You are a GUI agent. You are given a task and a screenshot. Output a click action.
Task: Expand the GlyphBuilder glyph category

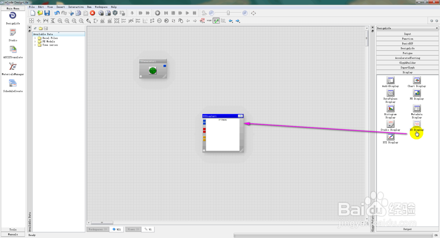(x=407, y=63)
